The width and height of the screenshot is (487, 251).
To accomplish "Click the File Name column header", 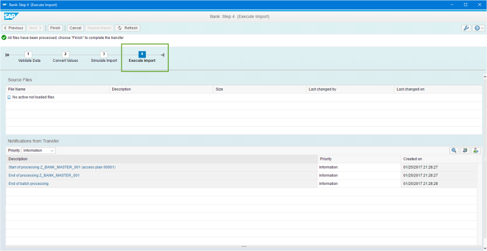I will [x=58, y=89].
